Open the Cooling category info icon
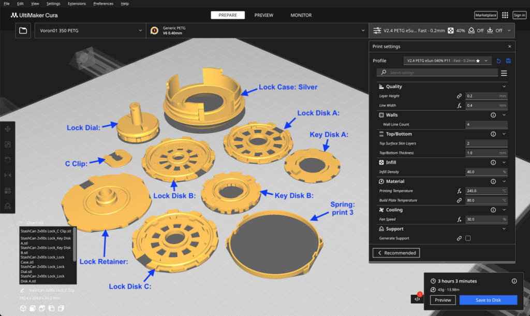This screenshot has width=530, height=316. point(493,210)
